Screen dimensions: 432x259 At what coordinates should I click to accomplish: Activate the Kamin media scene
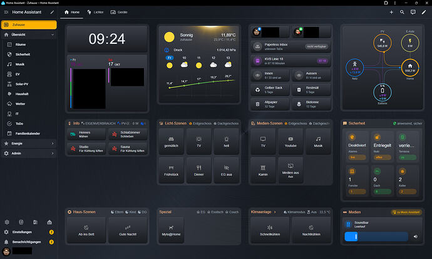tap(263, 170)
